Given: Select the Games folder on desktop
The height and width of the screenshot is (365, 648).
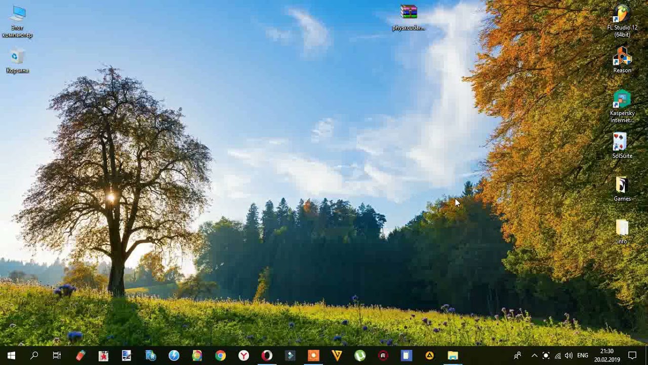Looking at the screenshot, I should [622, 189].
